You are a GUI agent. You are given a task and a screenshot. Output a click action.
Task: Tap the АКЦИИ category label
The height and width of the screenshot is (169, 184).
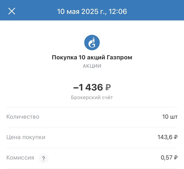click(92, 66)
